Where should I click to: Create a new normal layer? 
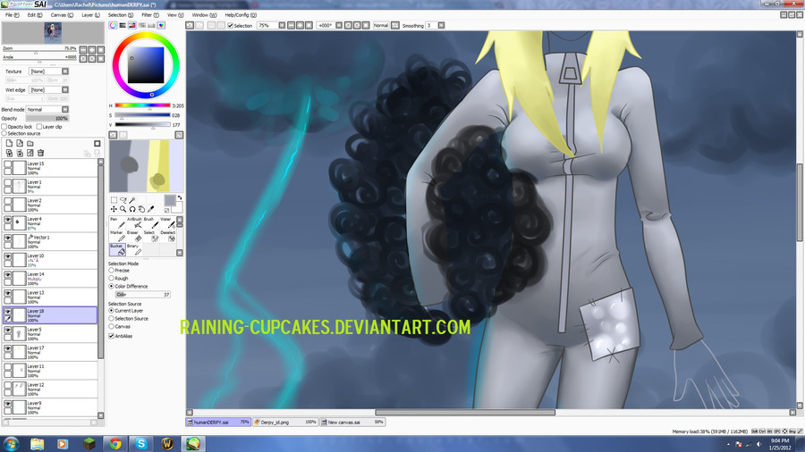pyautogui.click(x=9, y=144)
